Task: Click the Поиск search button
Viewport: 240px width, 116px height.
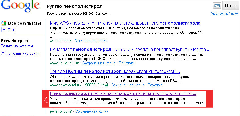Action: (231, 6)
